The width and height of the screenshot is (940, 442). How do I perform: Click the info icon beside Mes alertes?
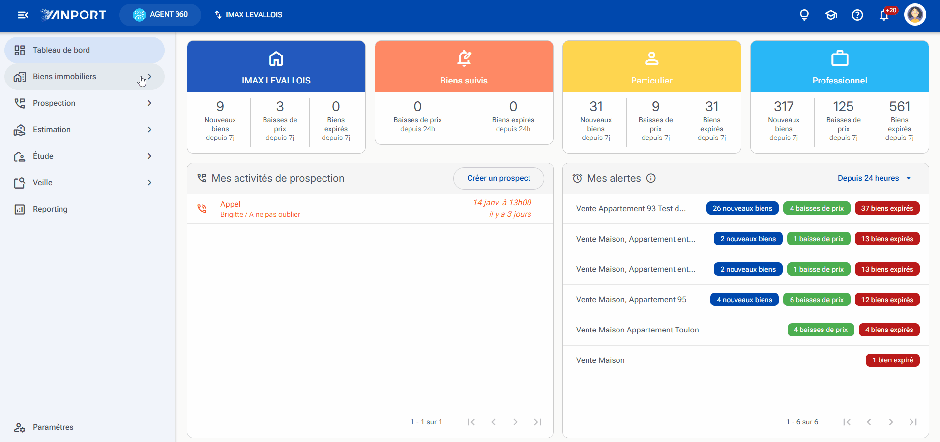(x=651, y=178)
